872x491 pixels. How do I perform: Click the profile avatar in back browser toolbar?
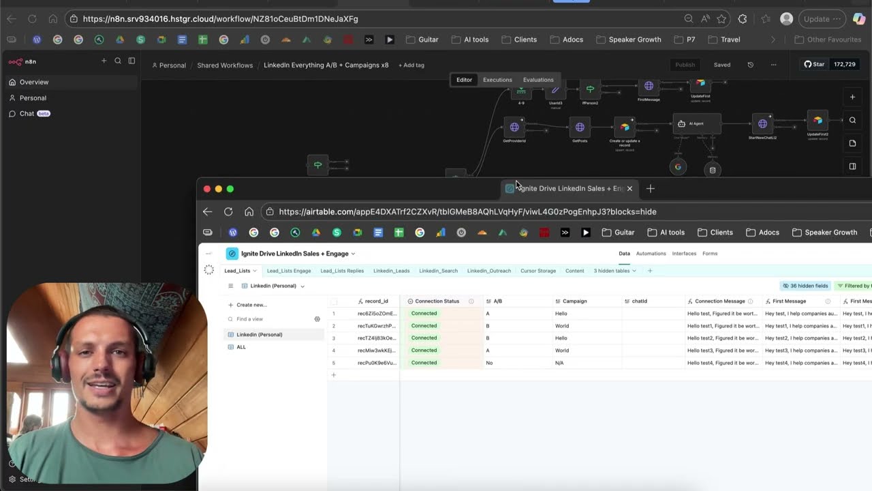coord(787,19)
